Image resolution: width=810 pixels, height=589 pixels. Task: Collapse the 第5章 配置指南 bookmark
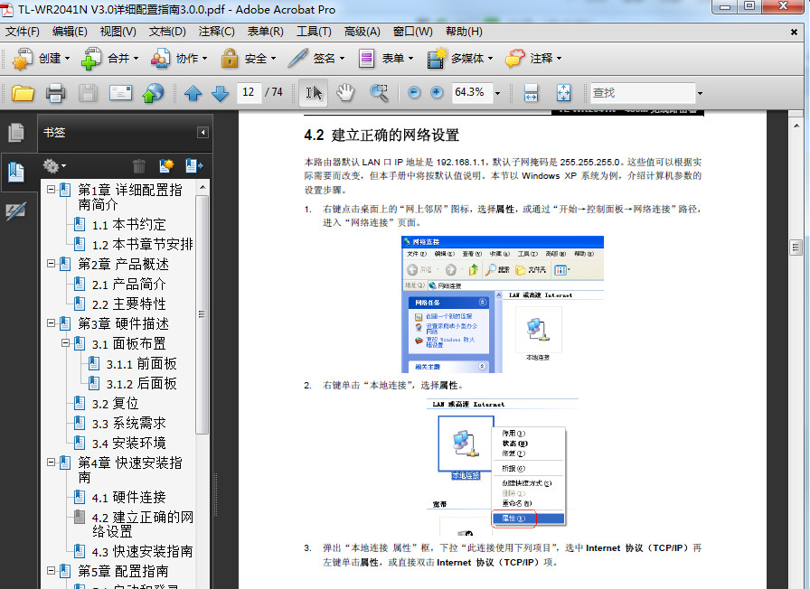(52, 570)
